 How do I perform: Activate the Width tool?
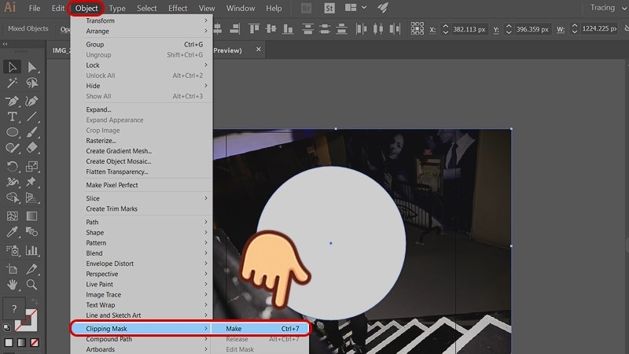coord(12,182)
